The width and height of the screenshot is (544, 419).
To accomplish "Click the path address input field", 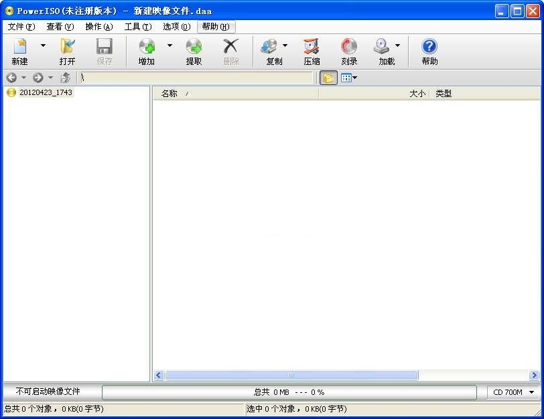I will pos(196,78).
